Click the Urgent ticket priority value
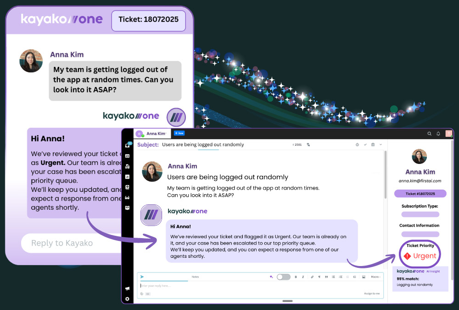The image size is (459, 310). pyautogui.click(x=420, y=256)
